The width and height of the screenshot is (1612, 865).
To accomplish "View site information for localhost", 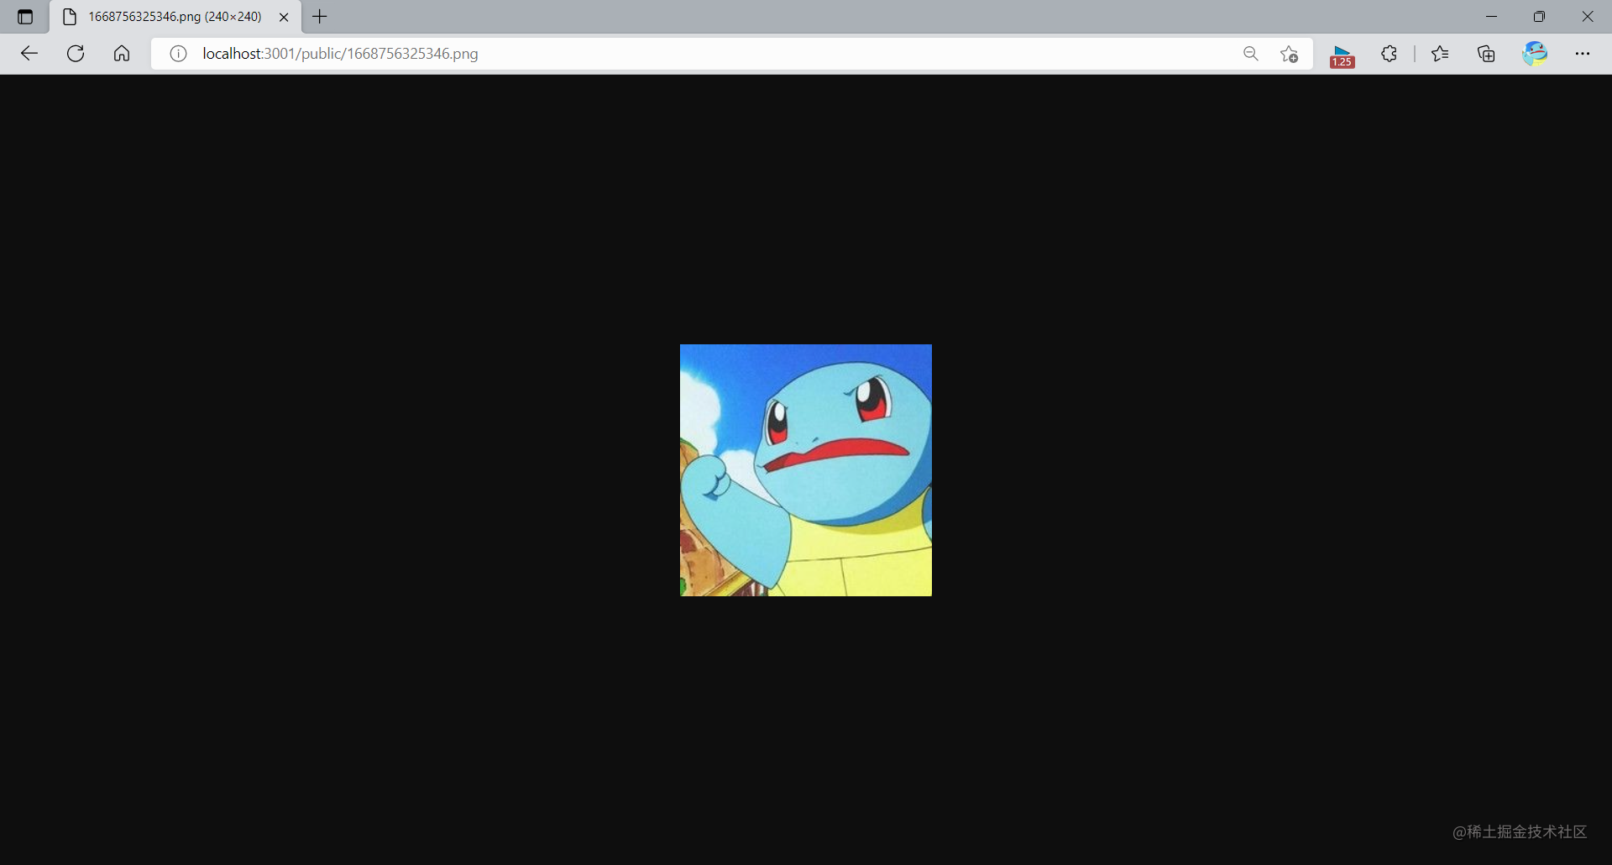I will pos(177,53).
